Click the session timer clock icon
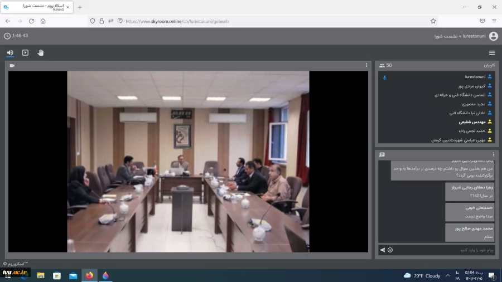The width and height of the screenshot is (502, 282). 7,36
